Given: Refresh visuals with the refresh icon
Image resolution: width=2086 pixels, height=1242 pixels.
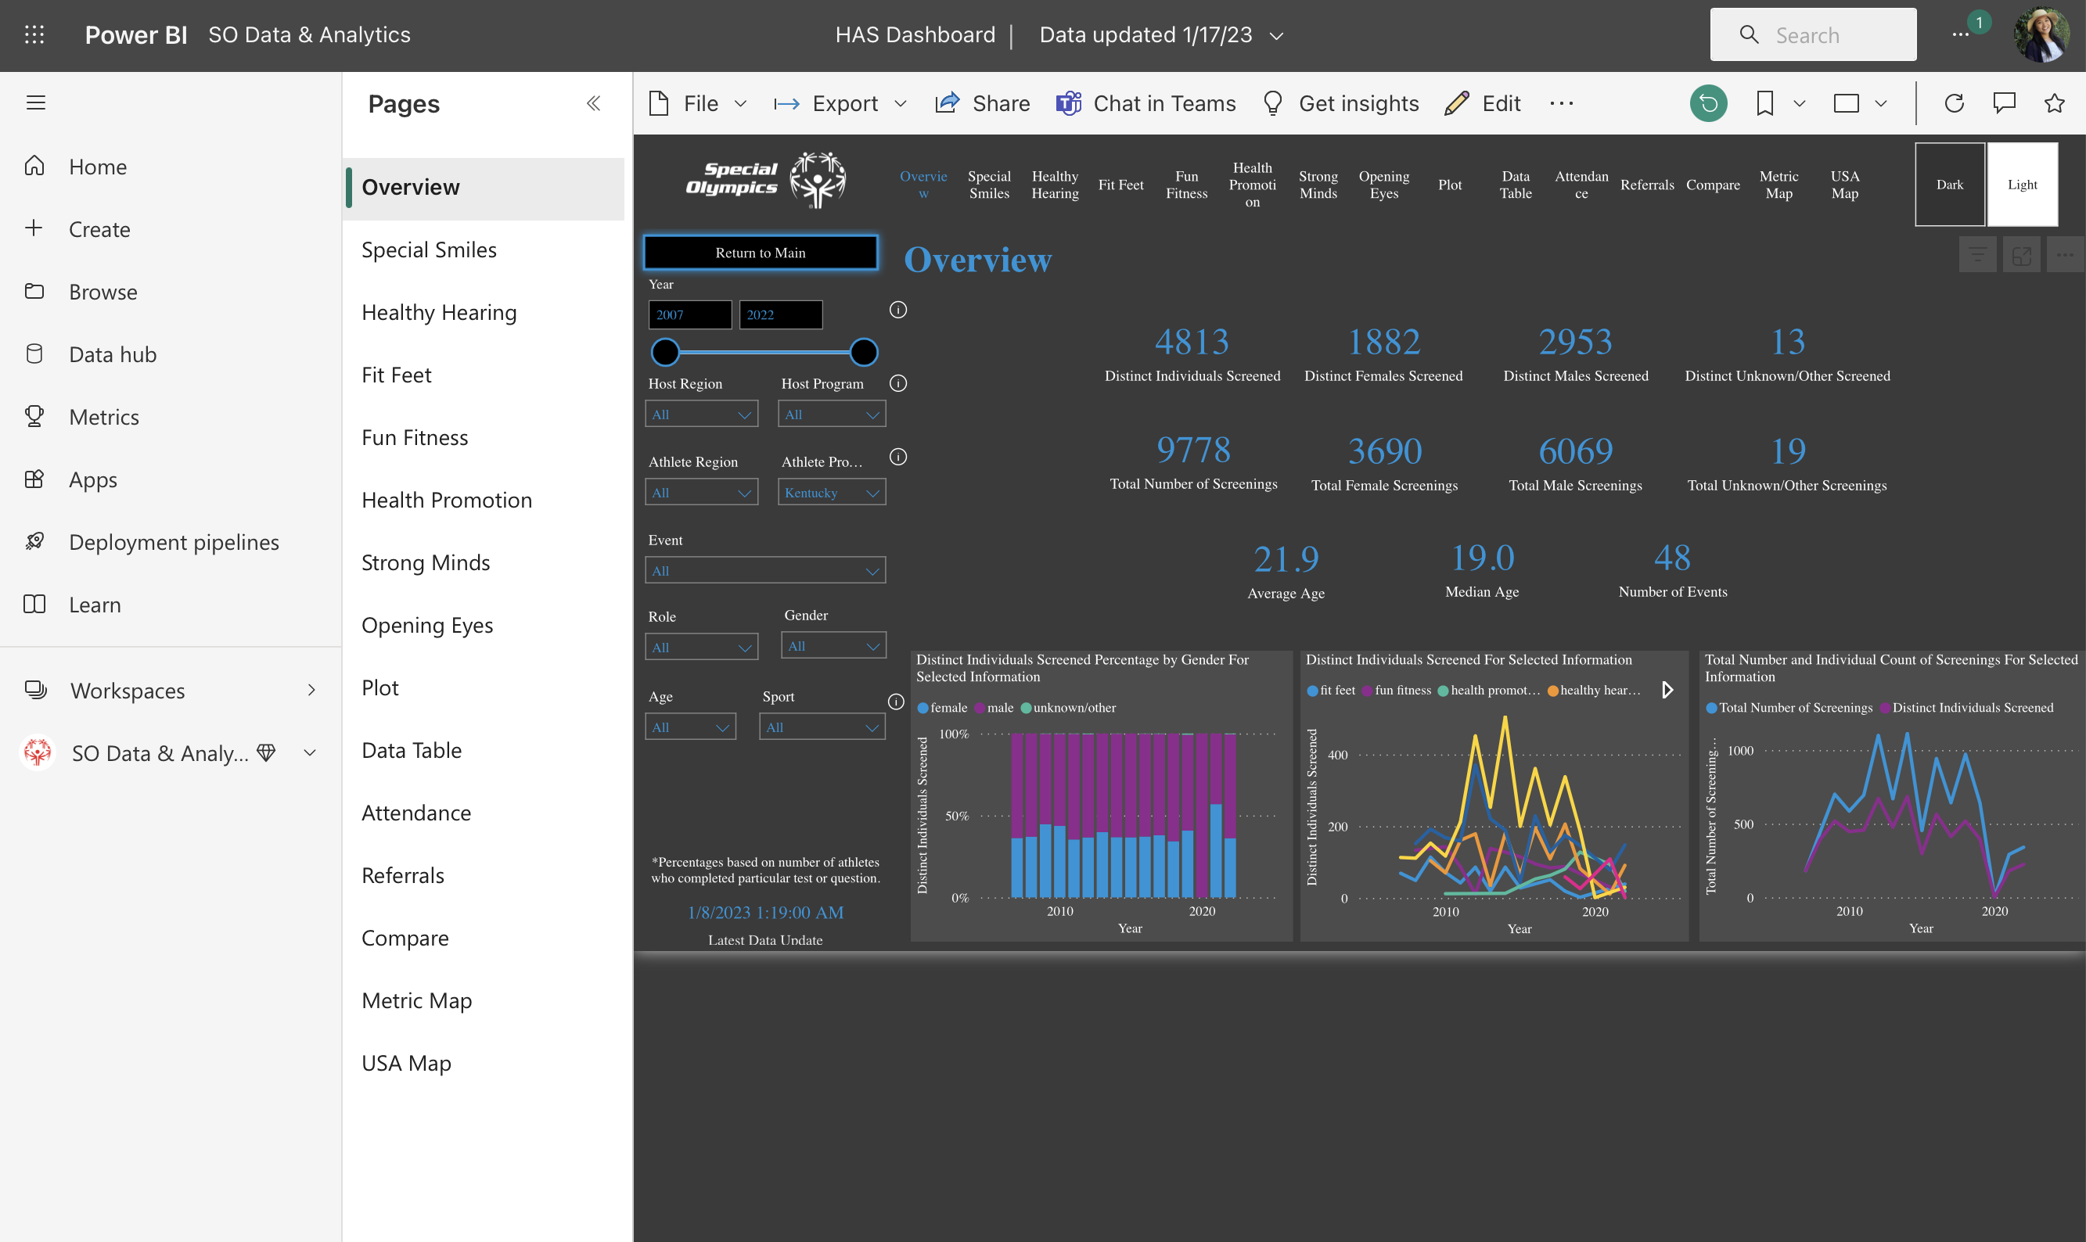Looking at the screenshot, I should 1954,103.
